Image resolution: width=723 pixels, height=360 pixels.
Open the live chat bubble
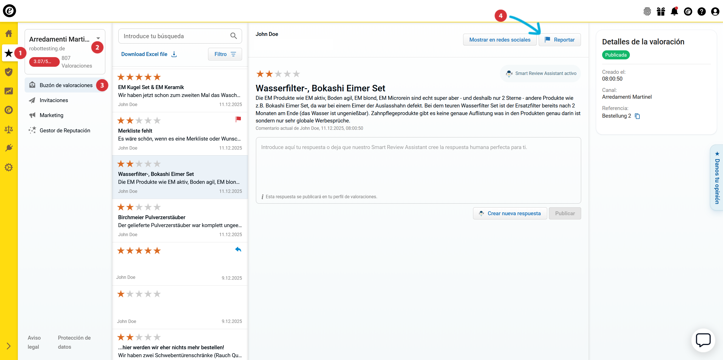point(703,340)
